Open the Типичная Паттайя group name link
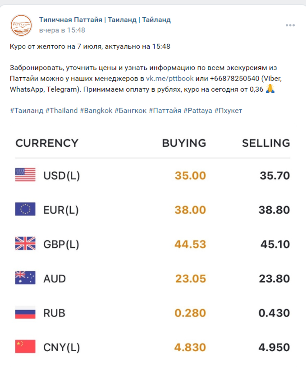This screenshot has height=367, width=306. [105, 20]
